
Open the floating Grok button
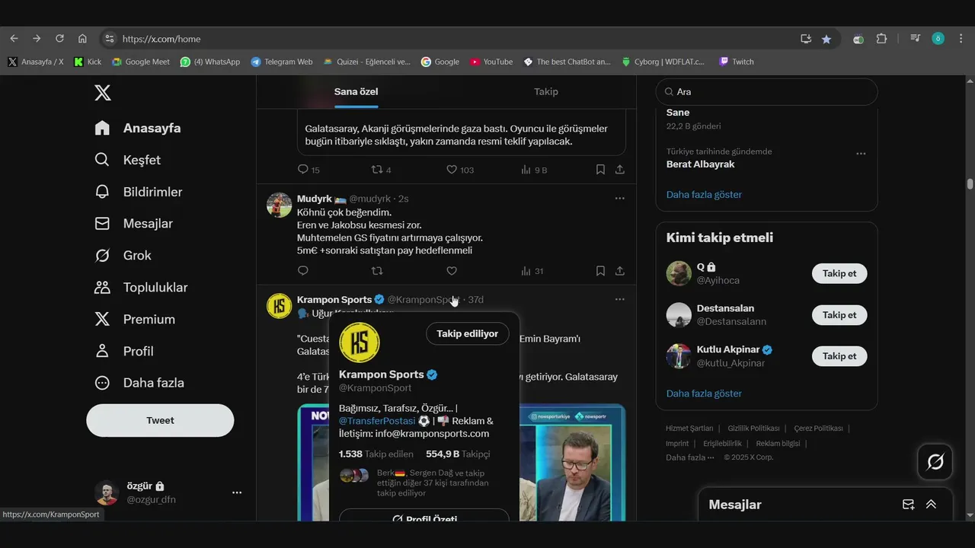pyautogui.click(x=935, y=461)
